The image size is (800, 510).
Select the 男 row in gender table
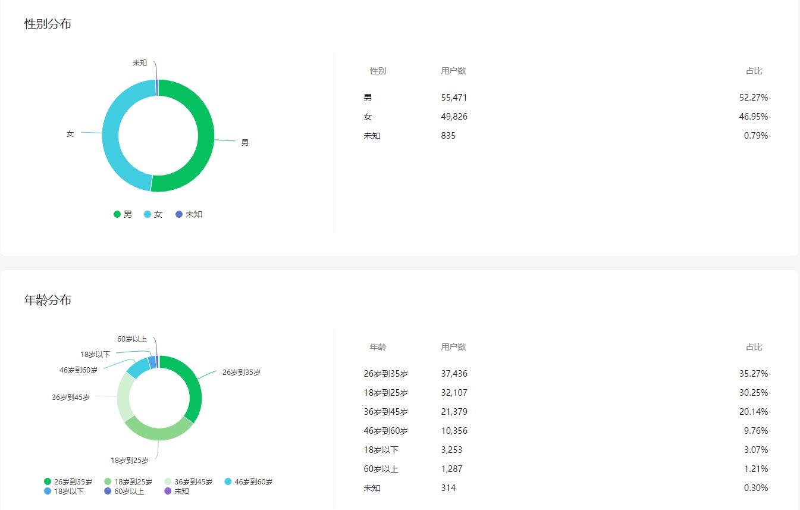[565, 98]
